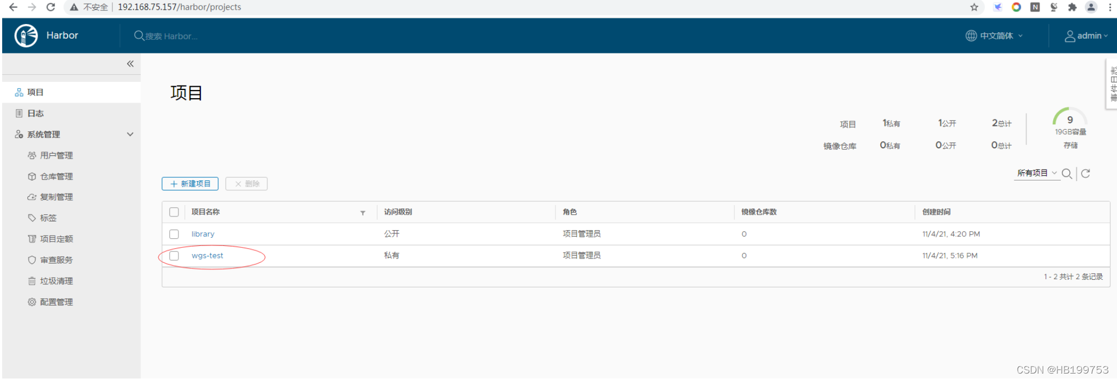Image resolution: width=1117 pixels, height=379 pixels.
Task: Click the browser address bar URL
Action: 180,7
